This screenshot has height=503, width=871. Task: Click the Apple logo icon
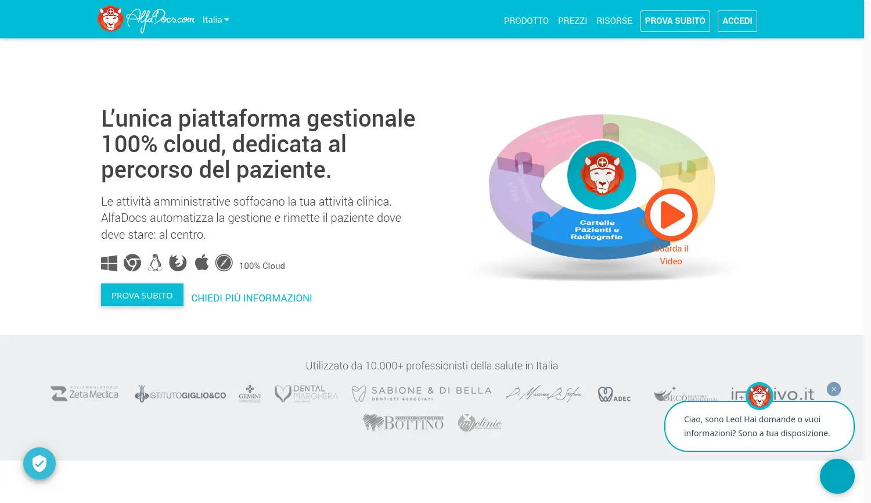(201, 263)
